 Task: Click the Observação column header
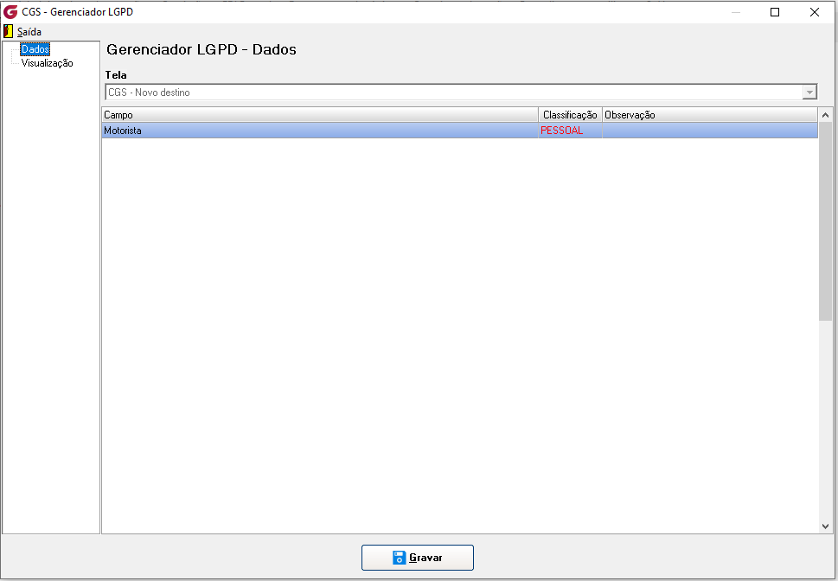pyautogui.click(x=710, y=115)
